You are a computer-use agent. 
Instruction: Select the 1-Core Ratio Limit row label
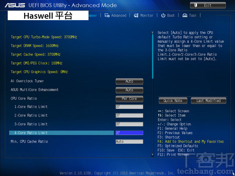click(31, 107)
